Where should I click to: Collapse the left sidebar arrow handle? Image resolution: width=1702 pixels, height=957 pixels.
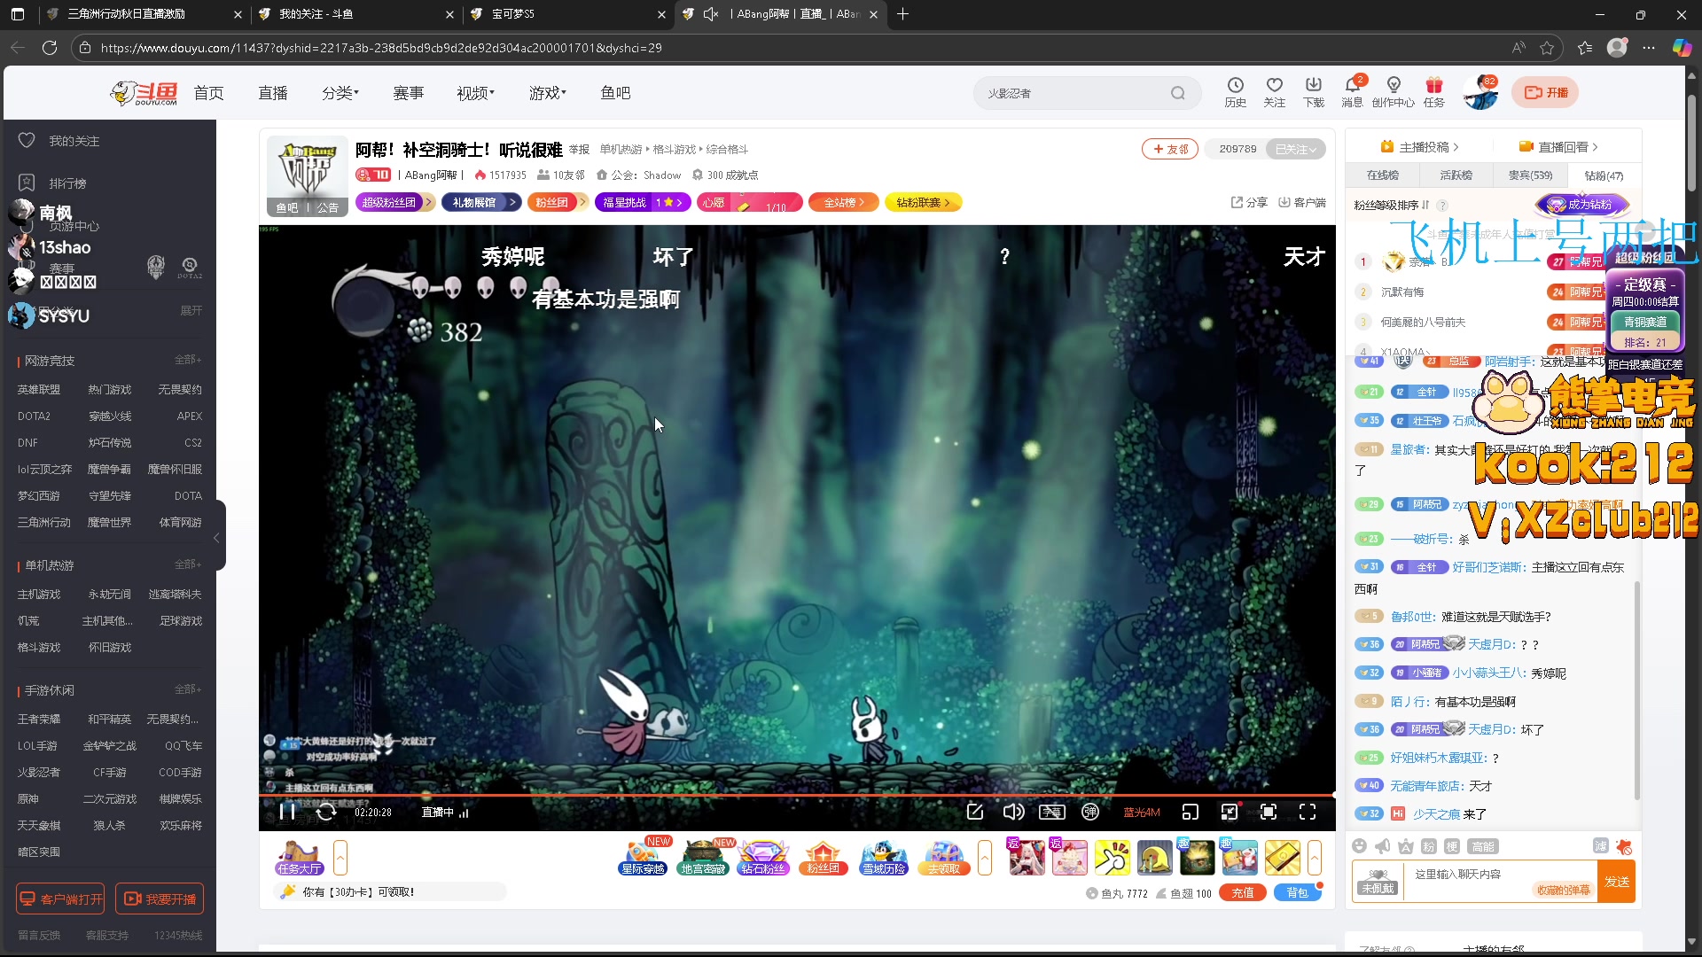point(216,537)
